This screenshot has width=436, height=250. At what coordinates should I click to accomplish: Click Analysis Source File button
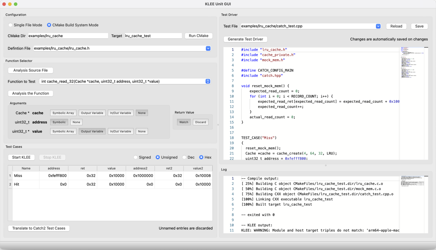pyautogui.click(x=31, y=70)
